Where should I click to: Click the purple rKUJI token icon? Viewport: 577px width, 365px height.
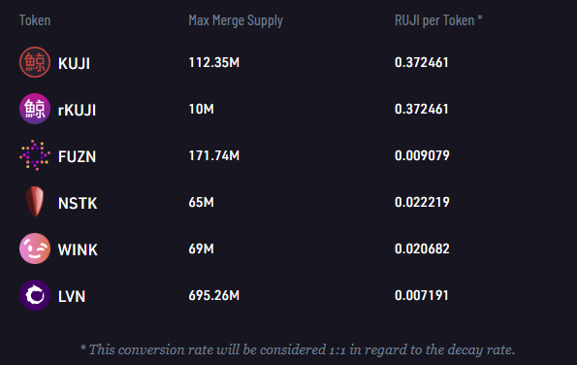pyautogui.click(x=35, y=109)
